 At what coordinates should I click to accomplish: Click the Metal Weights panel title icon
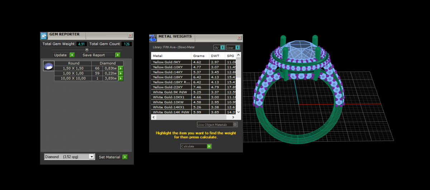coord(153,38)
